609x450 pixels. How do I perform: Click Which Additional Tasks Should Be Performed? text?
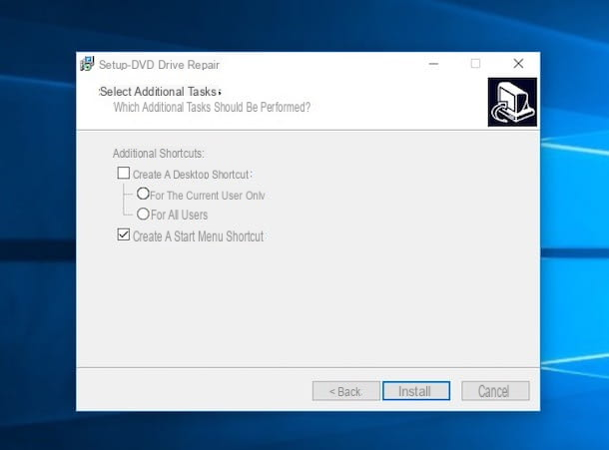tap(212, 107)
